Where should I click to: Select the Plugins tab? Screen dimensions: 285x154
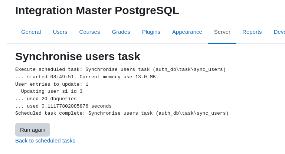[x=151, y=32]
